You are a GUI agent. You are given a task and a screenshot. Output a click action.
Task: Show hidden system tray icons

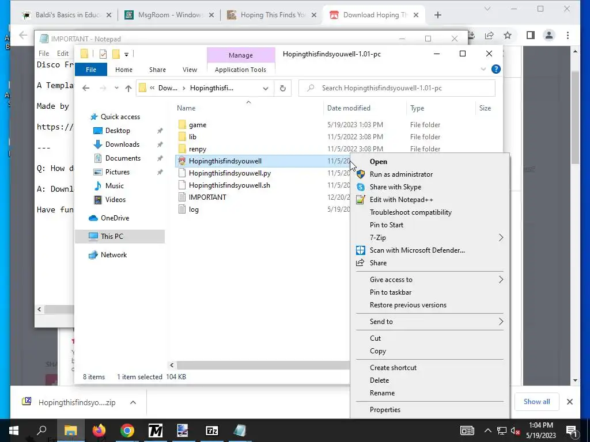coord(487,430)
